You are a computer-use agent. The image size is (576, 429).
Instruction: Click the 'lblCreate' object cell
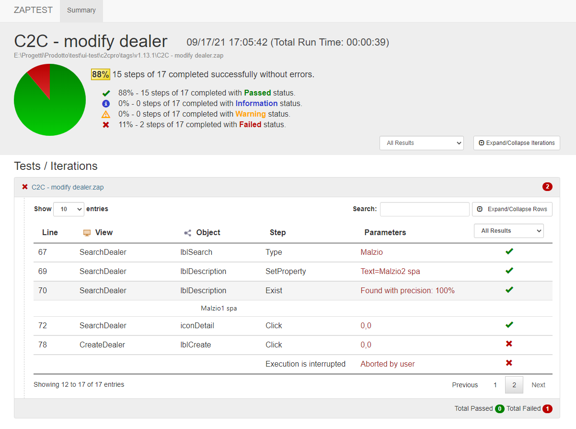[196, 345]
